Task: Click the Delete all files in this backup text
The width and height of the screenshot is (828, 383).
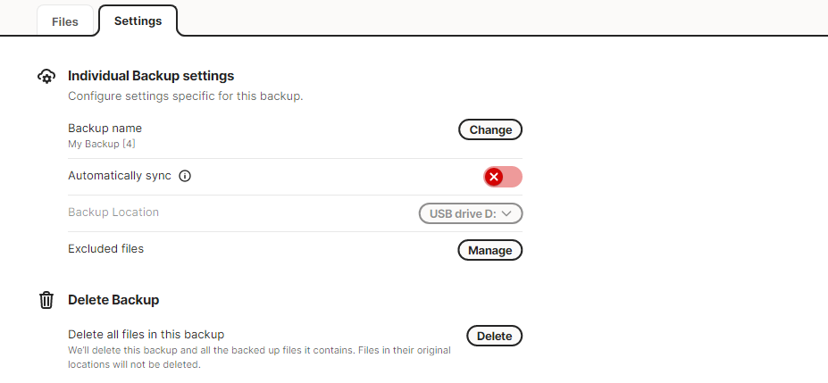Action: 146,335
